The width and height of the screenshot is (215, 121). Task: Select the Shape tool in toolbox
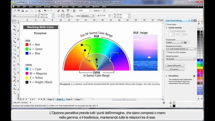click(x=14, y=26)
